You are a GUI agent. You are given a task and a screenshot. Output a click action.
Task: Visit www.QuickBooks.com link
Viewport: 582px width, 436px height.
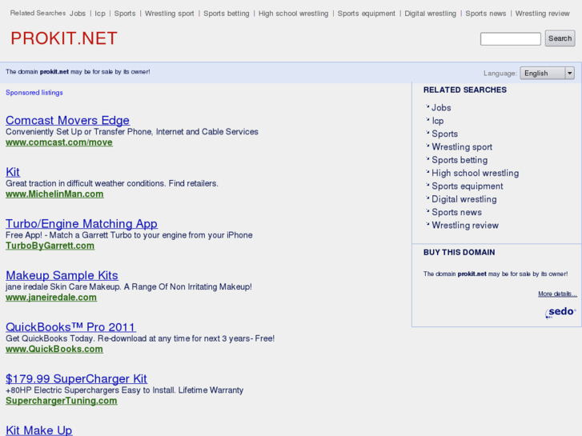54,349
